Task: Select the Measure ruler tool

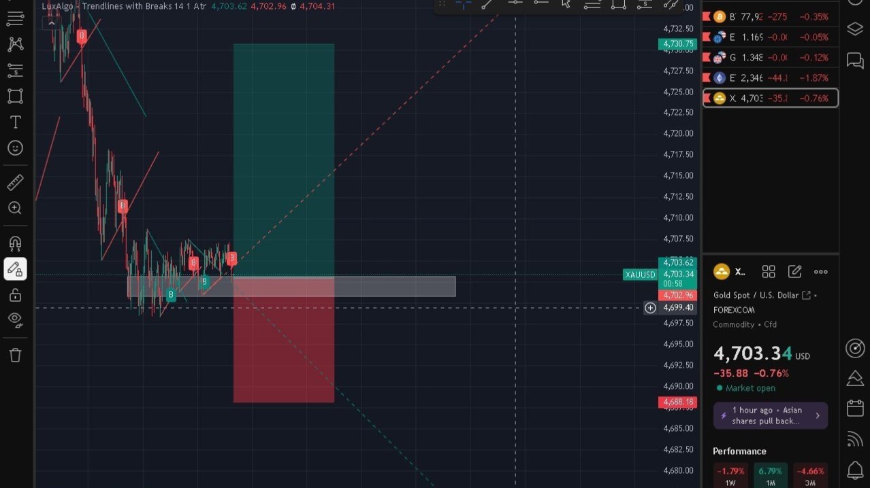Action: point(15,182)
